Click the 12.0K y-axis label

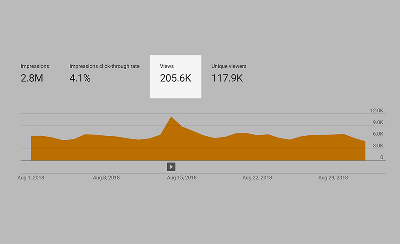click(x=376, y=110)
